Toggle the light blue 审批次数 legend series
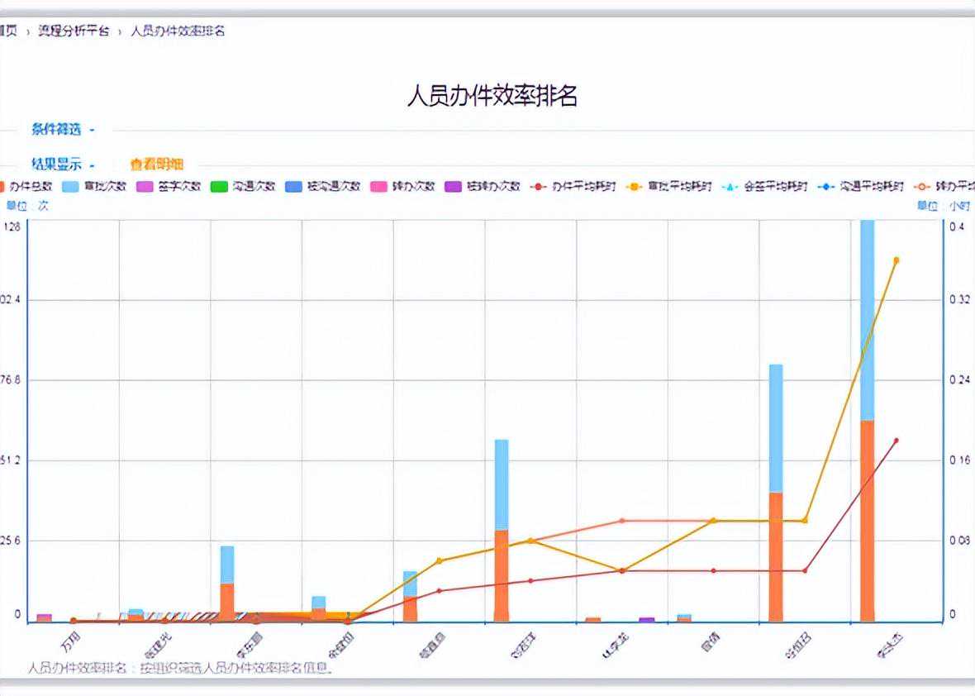 70,186
